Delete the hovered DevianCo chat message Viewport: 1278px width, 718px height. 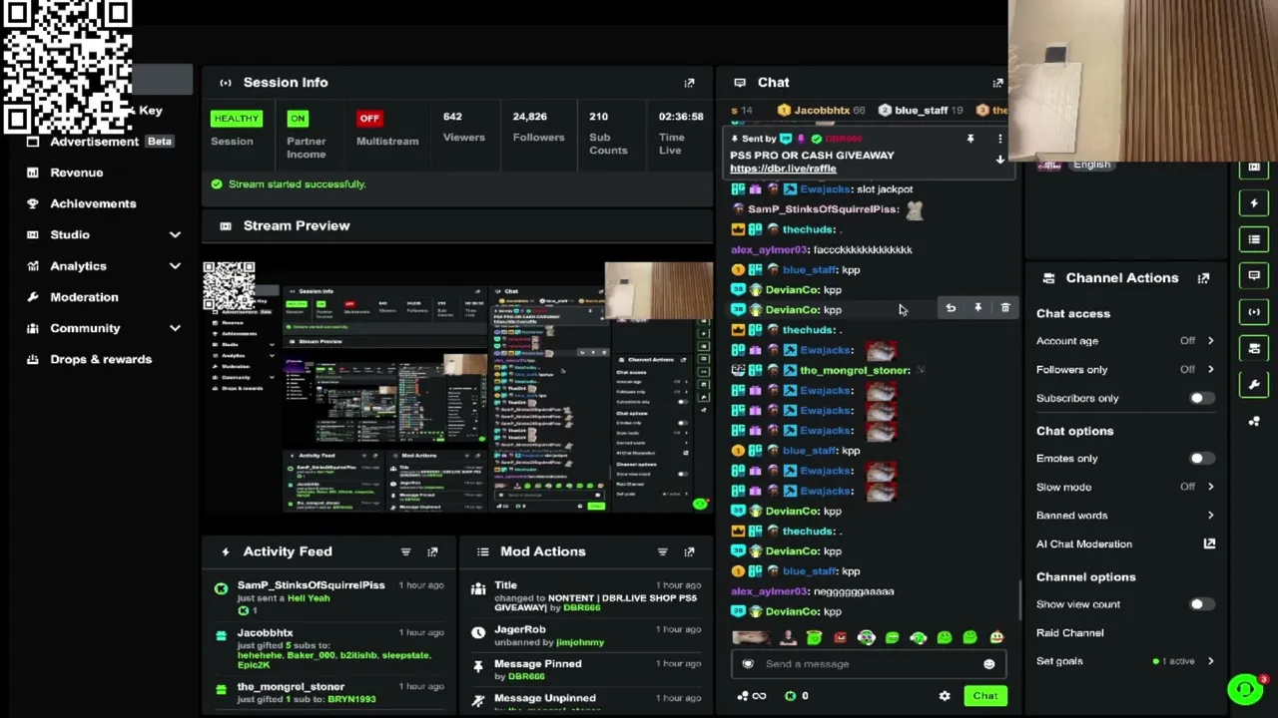1005,309
